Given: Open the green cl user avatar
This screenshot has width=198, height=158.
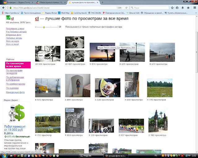Looking at the screenshot, I should point(8,18).
